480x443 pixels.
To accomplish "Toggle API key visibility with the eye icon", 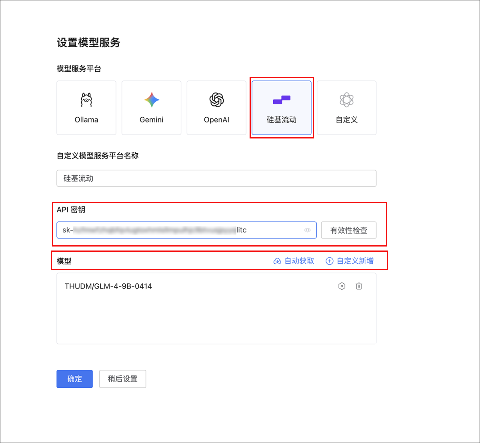I will (x=307, y=230).
